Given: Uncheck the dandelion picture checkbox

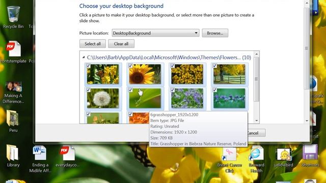Looking at the screenshot, I should click(88, 90).
